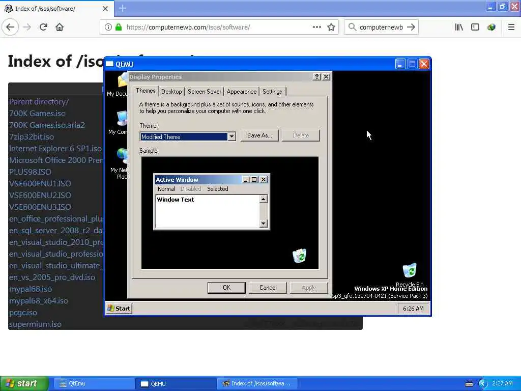Download en_vs_2005_pro_dvd.iso link
This screenshot has height=391, width=521.
coord(52,277)
